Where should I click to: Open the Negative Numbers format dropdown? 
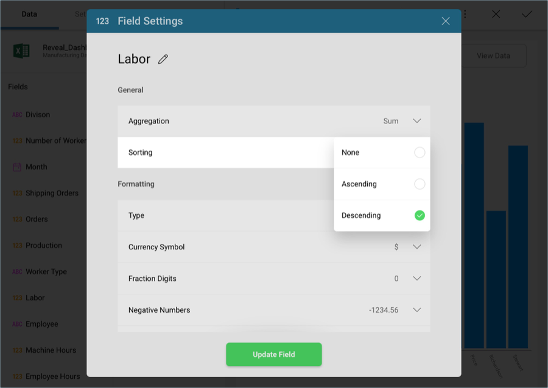(417, 310)
